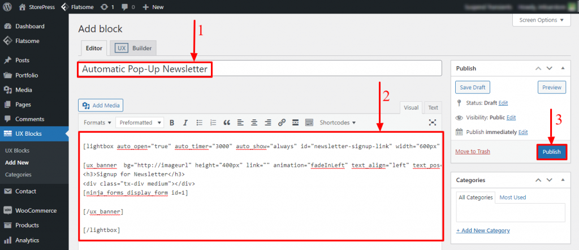Edit the publish immediately schedule

tap(523, 132)
